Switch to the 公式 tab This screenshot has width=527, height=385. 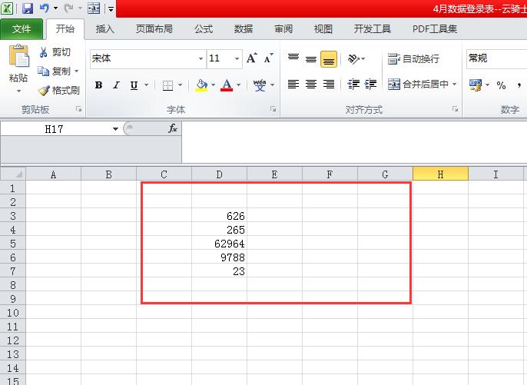[x=204, y=29]
